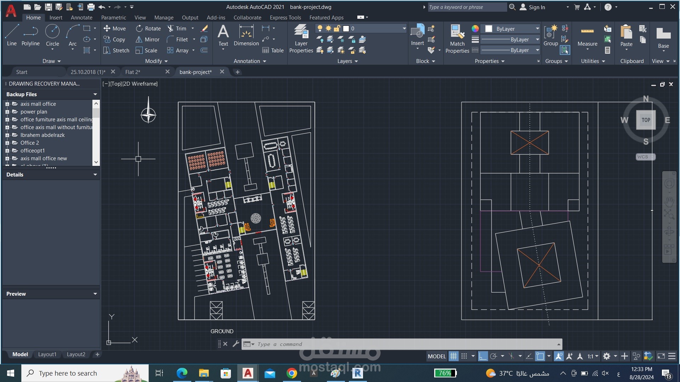Select the multiline Text tool
The width and height of the screenshot is (680, 382).
tap(223, 35)
